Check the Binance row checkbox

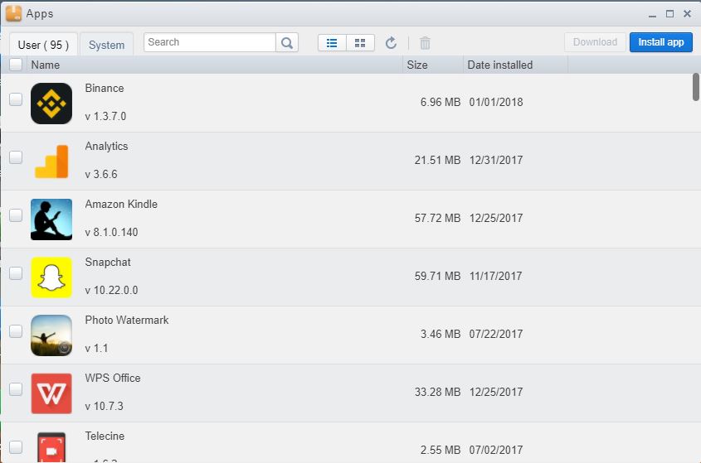coord(16,99)
